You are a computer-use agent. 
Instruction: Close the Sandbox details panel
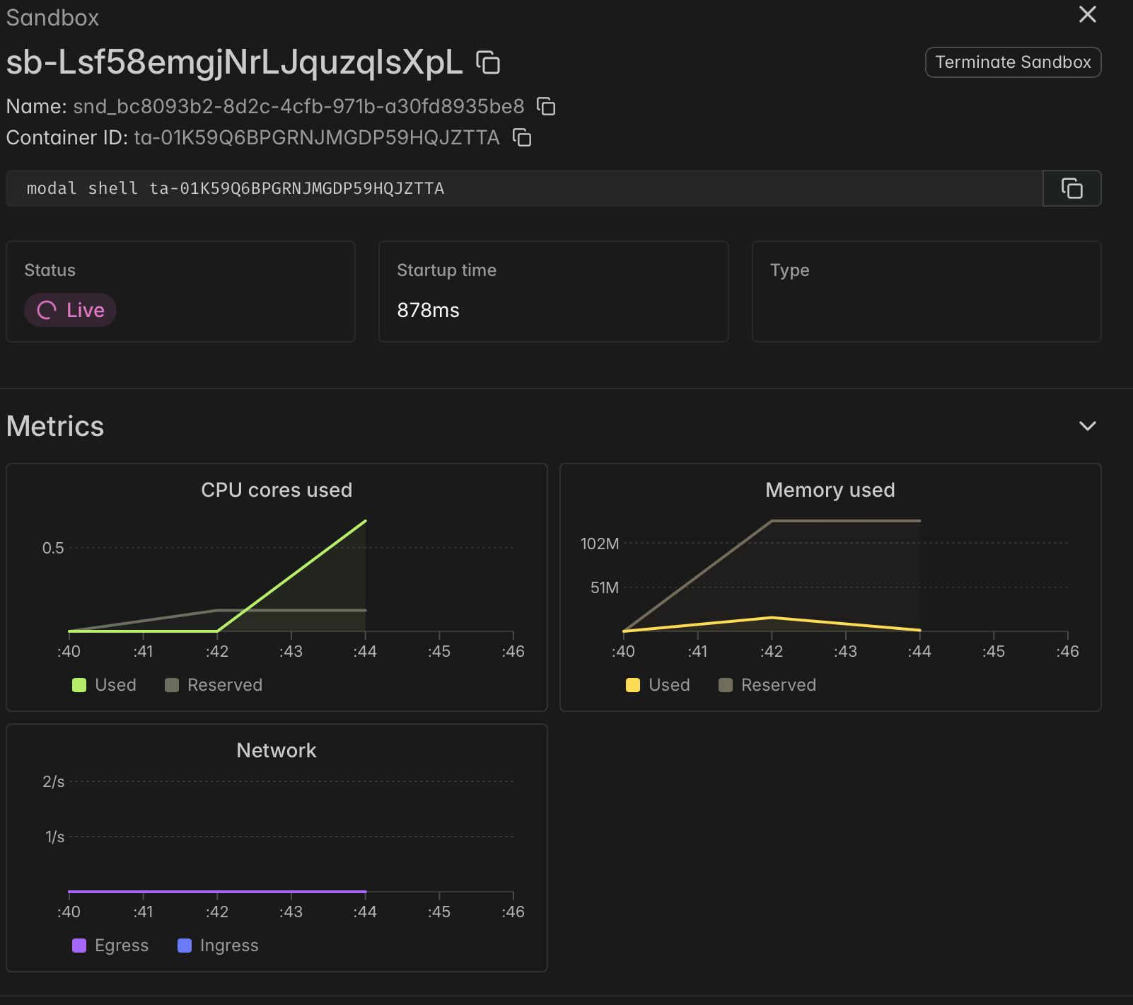tap(1087, 14)
